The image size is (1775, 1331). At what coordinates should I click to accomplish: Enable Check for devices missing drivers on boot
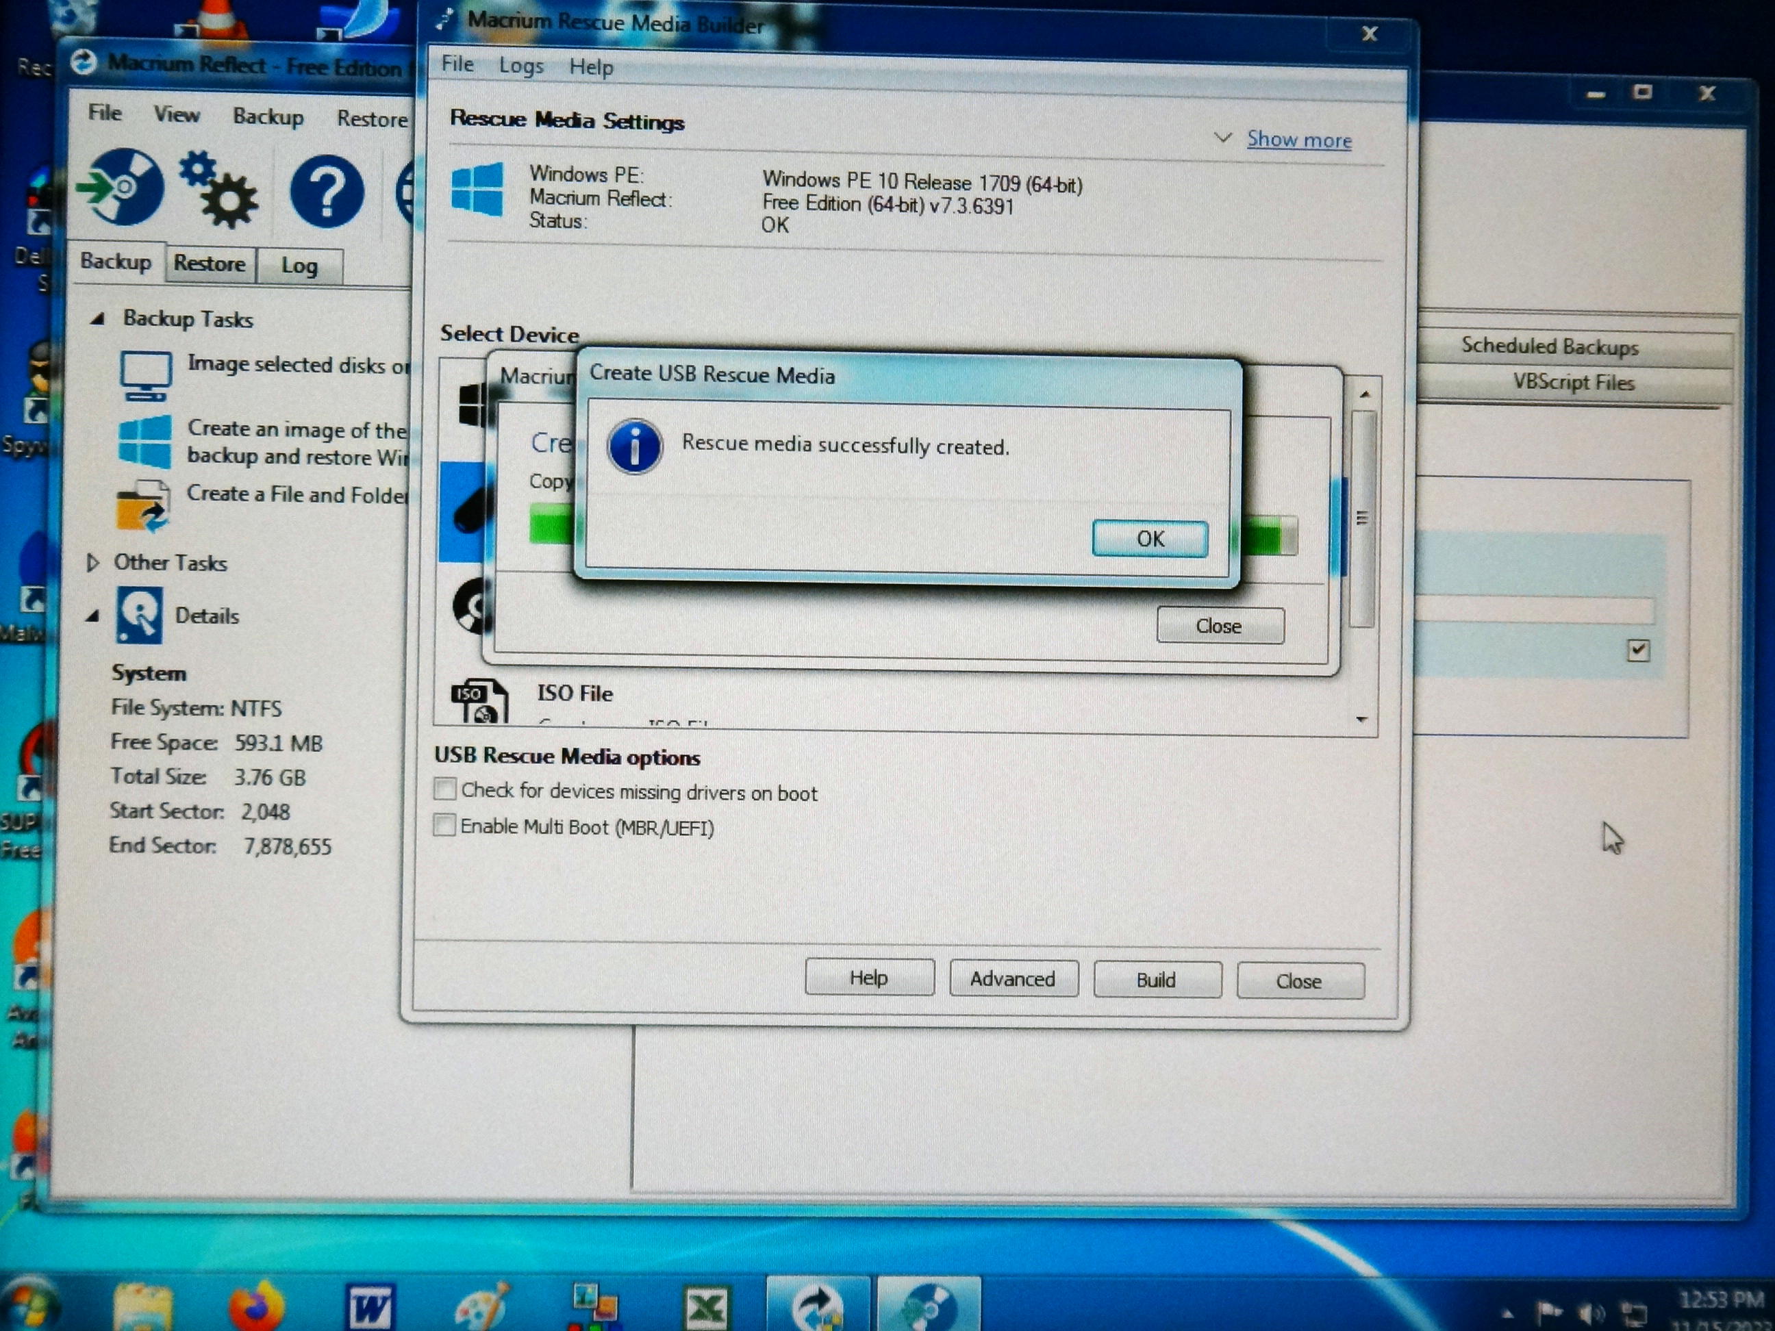(x=444, y=789)
